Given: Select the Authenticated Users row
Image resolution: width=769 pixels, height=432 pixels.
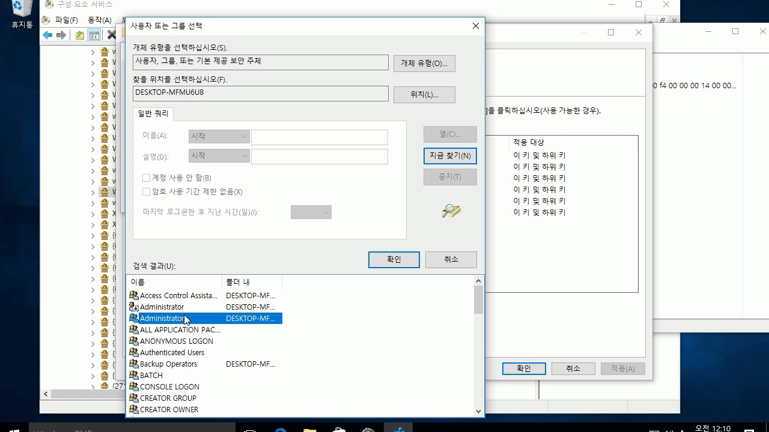Looking at the screenshot, I should point(204,352).
